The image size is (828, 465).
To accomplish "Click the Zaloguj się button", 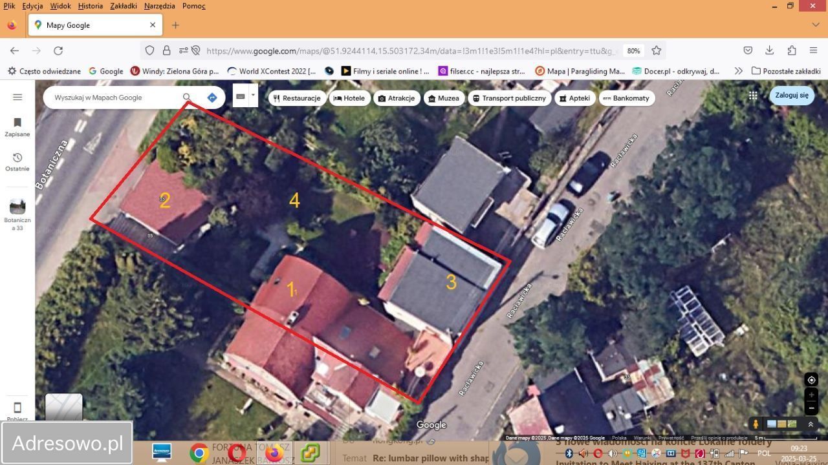I will point(791,94).
